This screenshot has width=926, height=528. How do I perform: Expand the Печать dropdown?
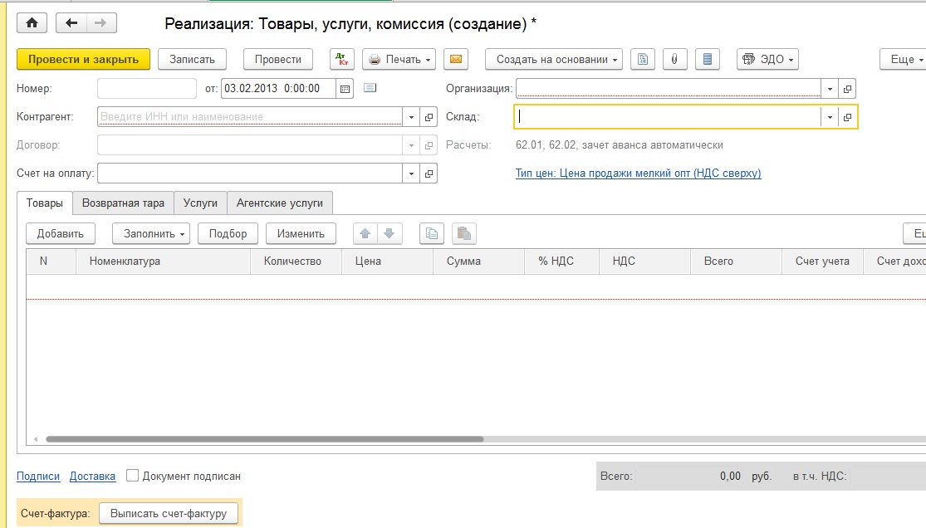[399, 59]
